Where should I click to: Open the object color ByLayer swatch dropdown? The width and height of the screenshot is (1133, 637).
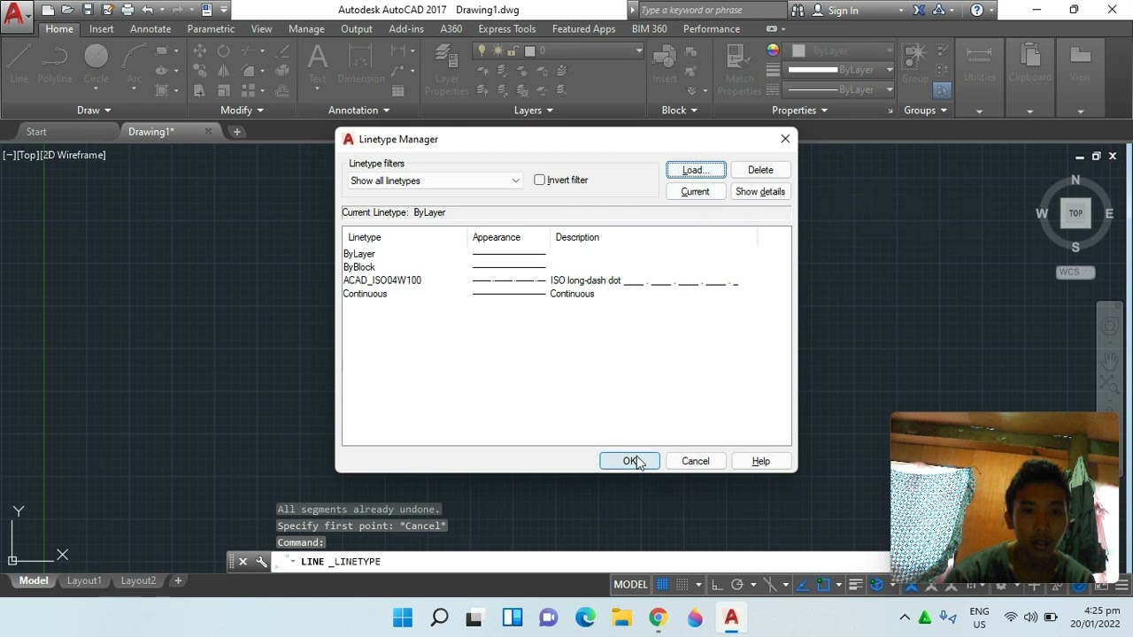(x=840, y=50)
